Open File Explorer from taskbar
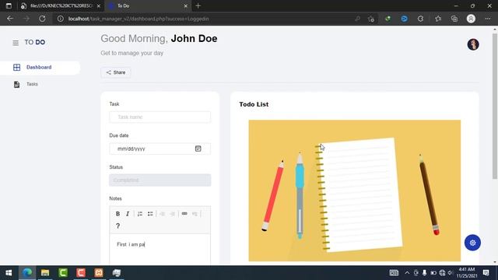 tap(45, 273)
